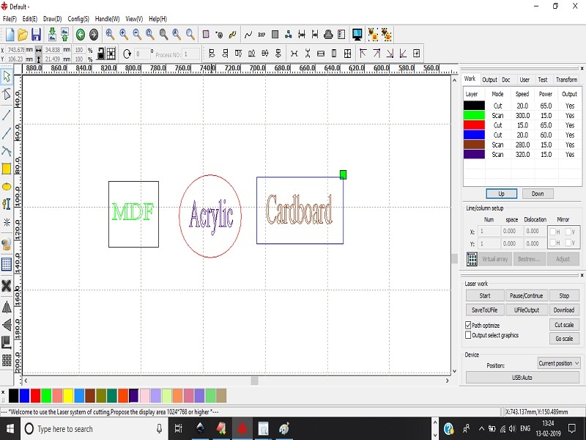Viewport: 586px width, 440px height.
Task: Switch to the Doc tab
Action: coord(506,79)
